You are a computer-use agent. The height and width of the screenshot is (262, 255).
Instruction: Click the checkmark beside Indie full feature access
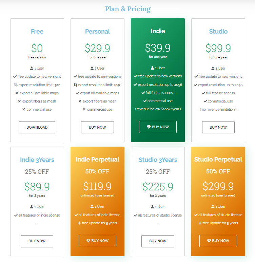click(143, 93)
